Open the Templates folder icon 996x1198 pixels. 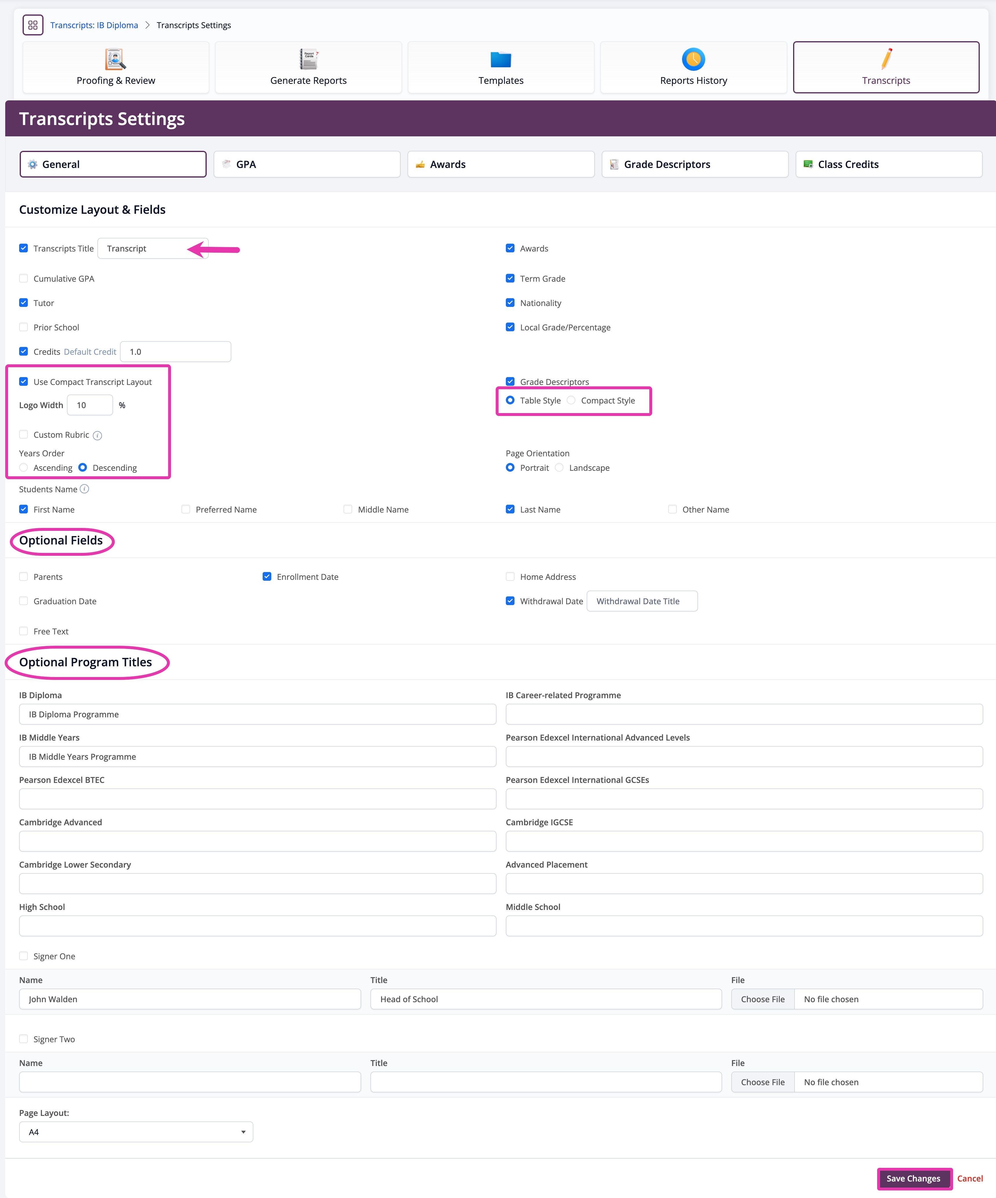click(501, 59)
